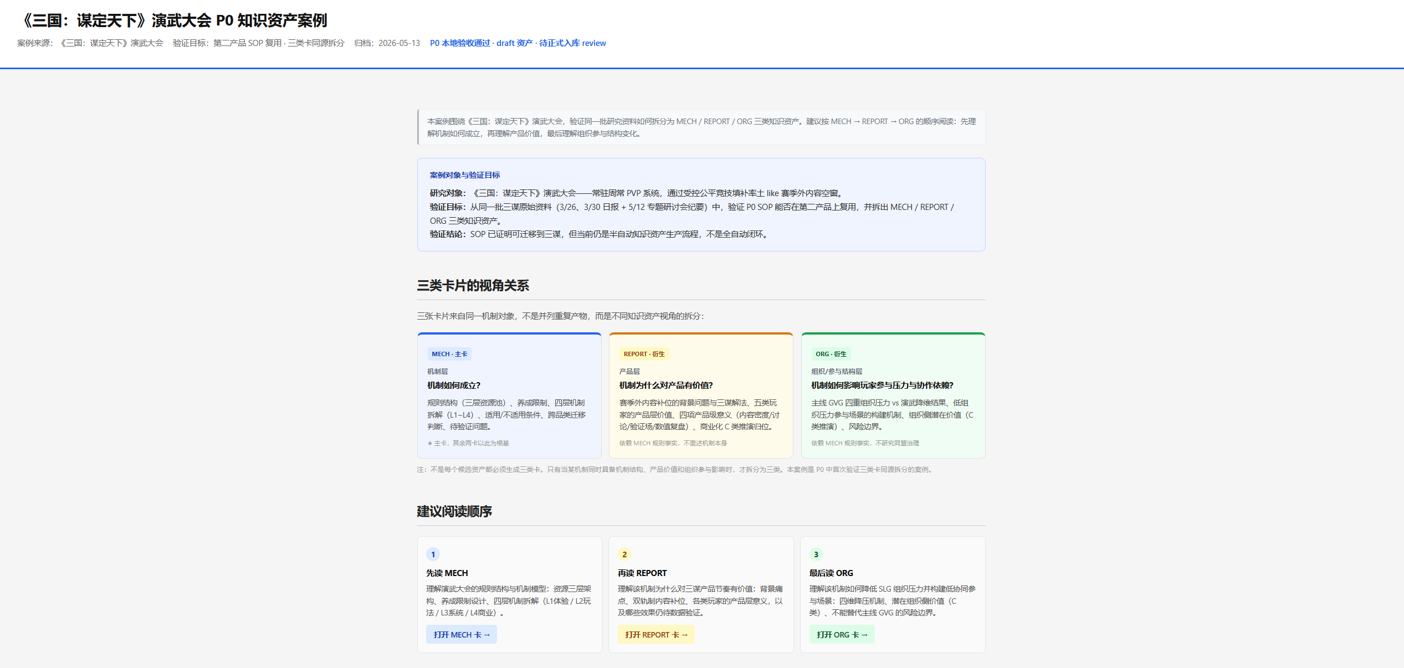Click the step 3 number circle
Screen dimensions: 1404x668
(816, 554)
